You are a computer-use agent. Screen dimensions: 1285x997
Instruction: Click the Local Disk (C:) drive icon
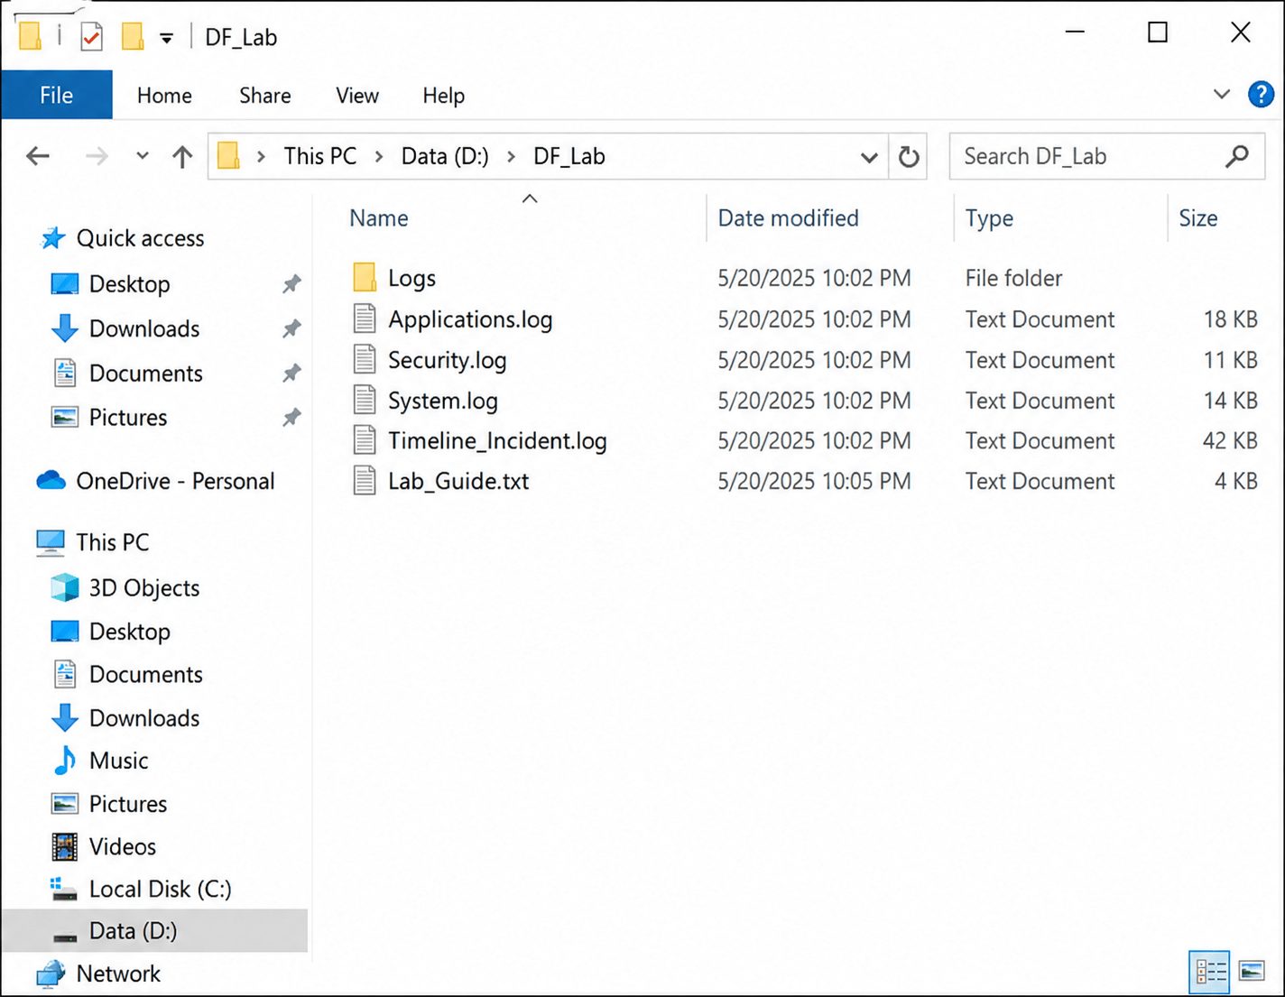click(x=64, y=890)
